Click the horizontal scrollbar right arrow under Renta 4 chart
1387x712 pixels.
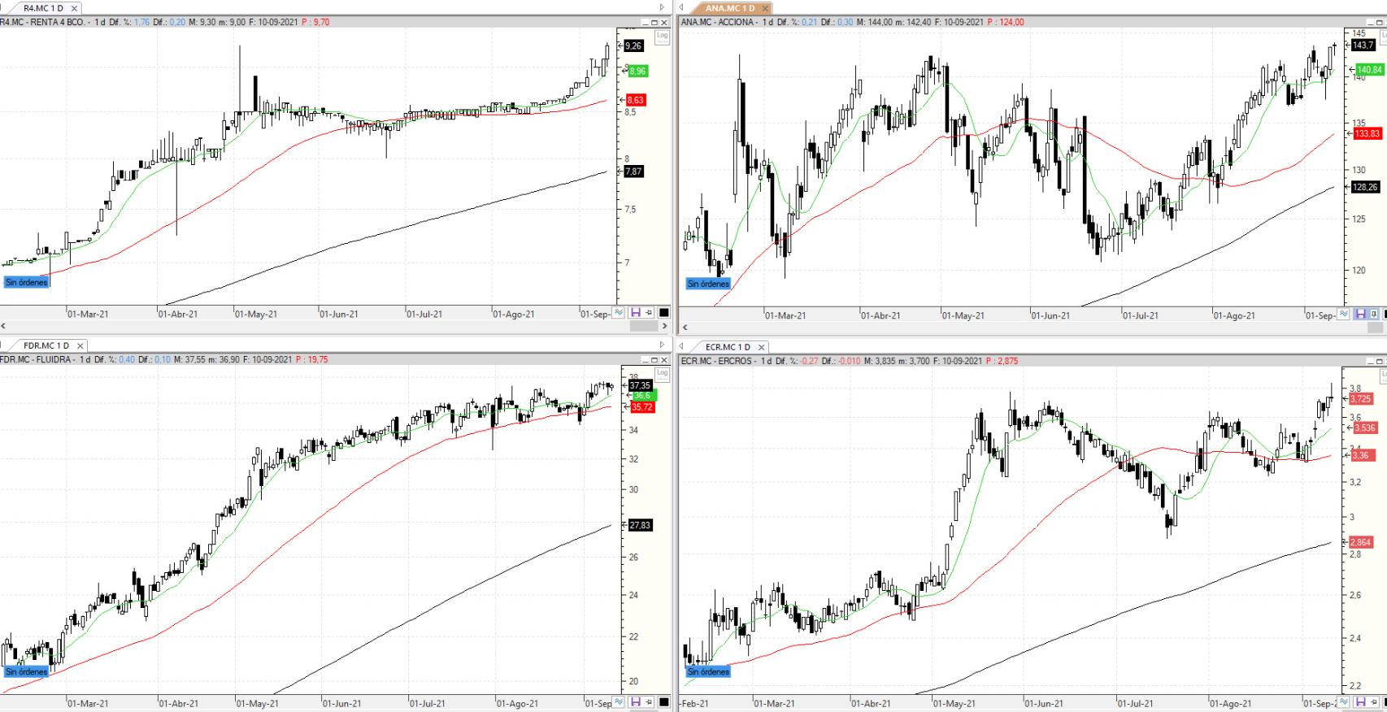coord(664,326)
